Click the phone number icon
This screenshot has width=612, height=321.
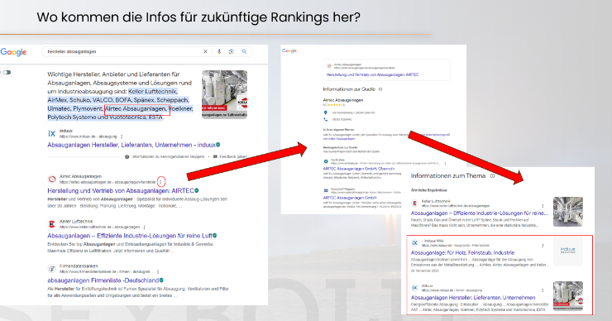[326, 119]
